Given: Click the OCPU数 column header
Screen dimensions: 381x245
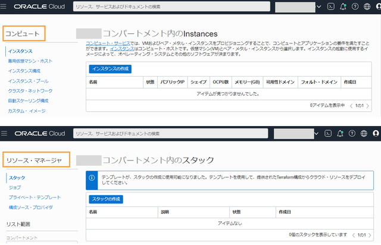Looking at the screenshot, I should click(221, 82).
